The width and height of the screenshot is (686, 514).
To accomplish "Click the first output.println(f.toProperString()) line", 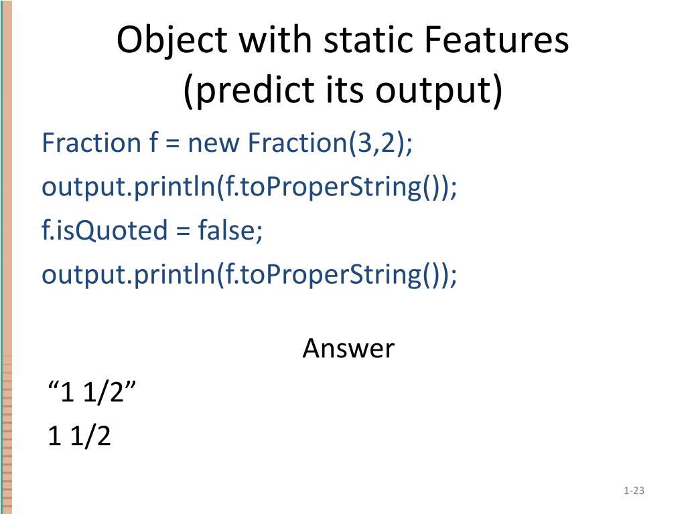I will 249,187.
